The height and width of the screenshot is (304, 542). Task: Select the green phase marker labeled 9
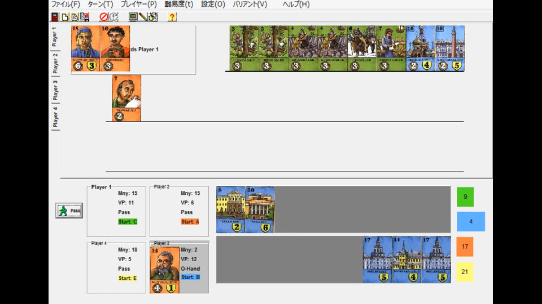465,197
